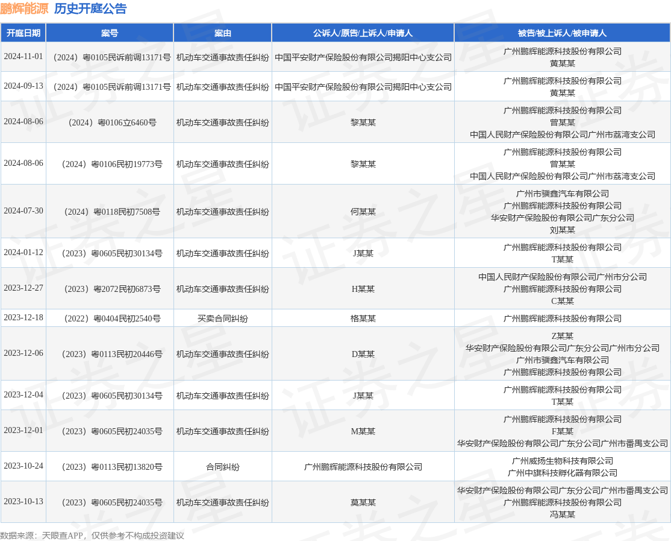This screenshot has width=671, height=541.
Task: Click date 2023-12-06
Action: click(x=23, y=353)
